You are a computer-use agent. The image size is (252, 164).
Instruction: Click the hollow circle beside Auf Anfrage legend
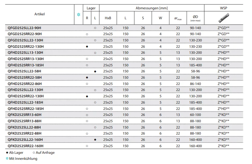pos(34,153)
